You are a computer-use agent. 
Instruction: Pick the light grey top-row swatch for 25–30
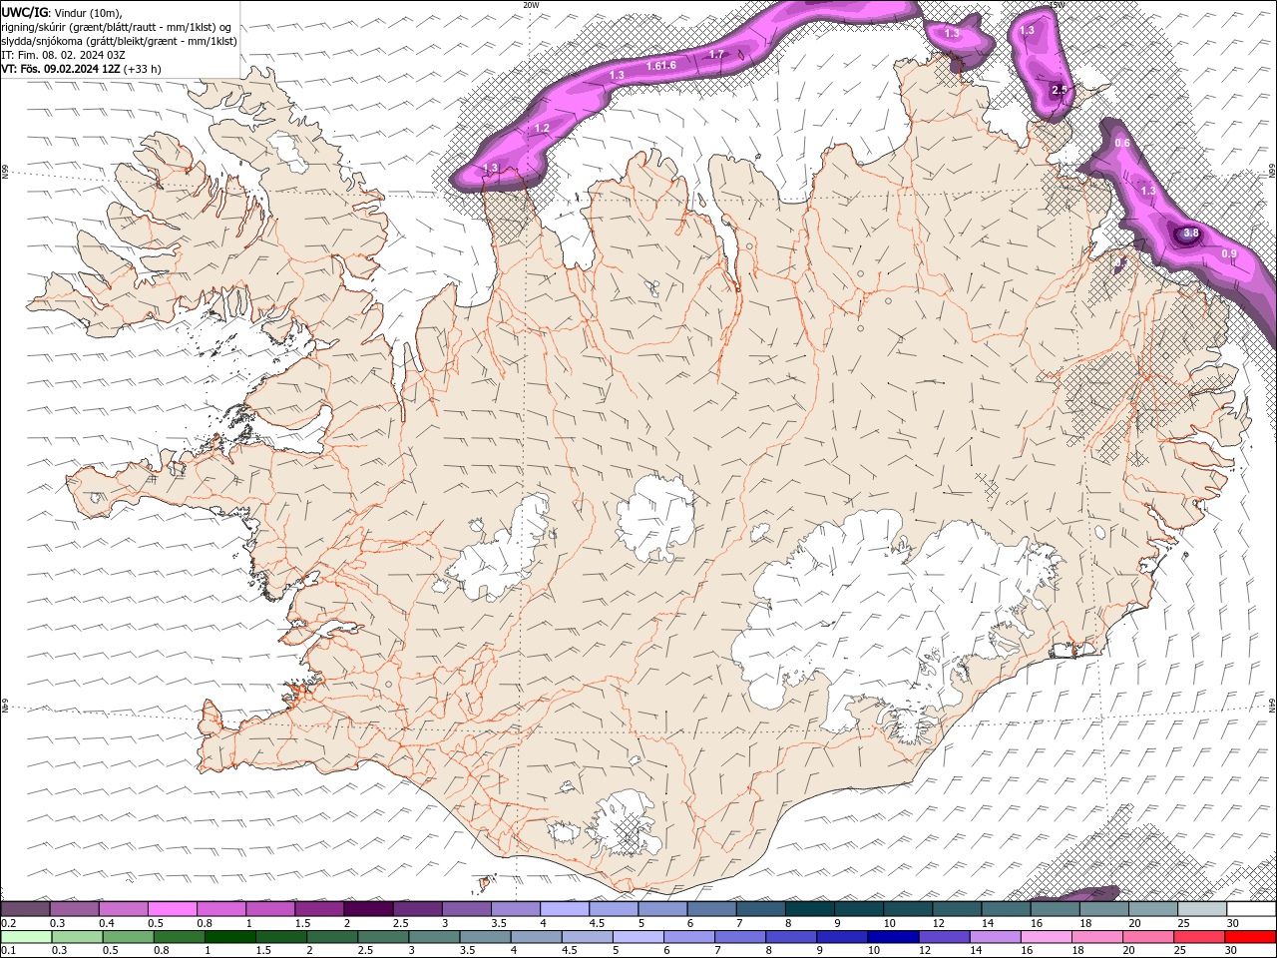pos(1202,908)
